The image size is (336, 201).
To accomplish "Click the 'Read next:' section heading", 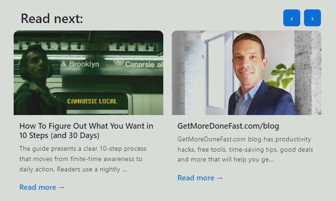I will [52, 18].
